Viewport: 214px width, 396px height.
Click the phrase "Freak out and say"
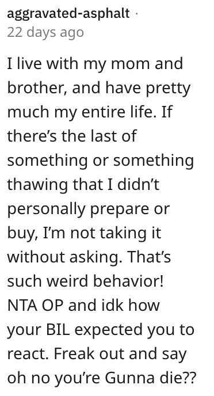pyautogui.click(x=120, y=355)
